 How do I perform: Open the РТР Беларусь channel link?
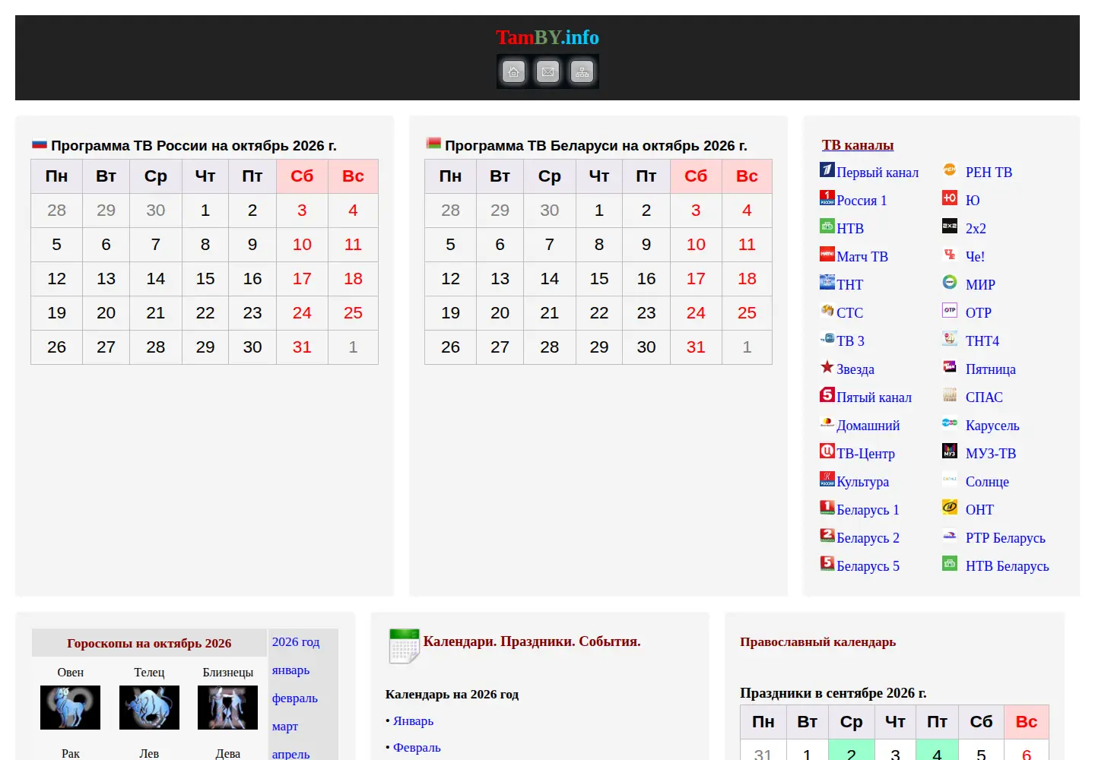1005,538
